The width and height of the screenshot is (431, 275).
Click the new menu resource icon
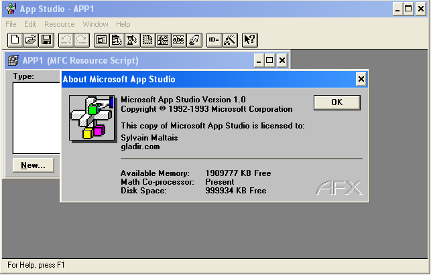(x=117, y=40)
